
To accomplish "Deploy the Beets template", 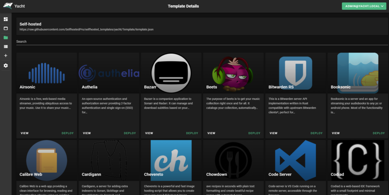I will (254, 133).
